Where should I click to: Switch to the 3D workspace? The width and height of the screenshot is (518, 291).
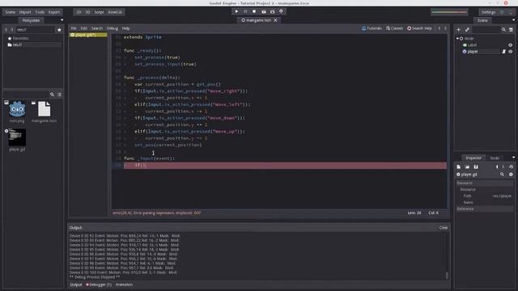[87, 12]
